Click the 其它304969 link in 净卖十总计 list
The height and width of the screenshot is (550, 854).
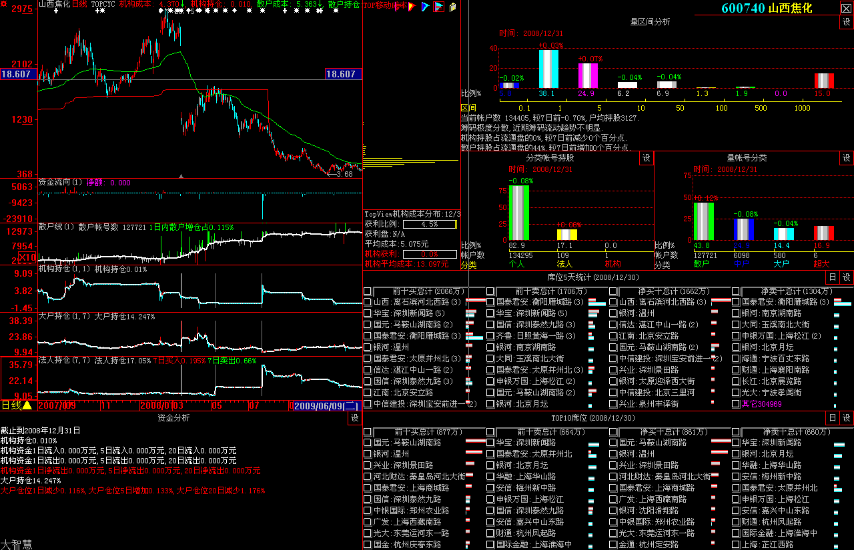[761, 404]
